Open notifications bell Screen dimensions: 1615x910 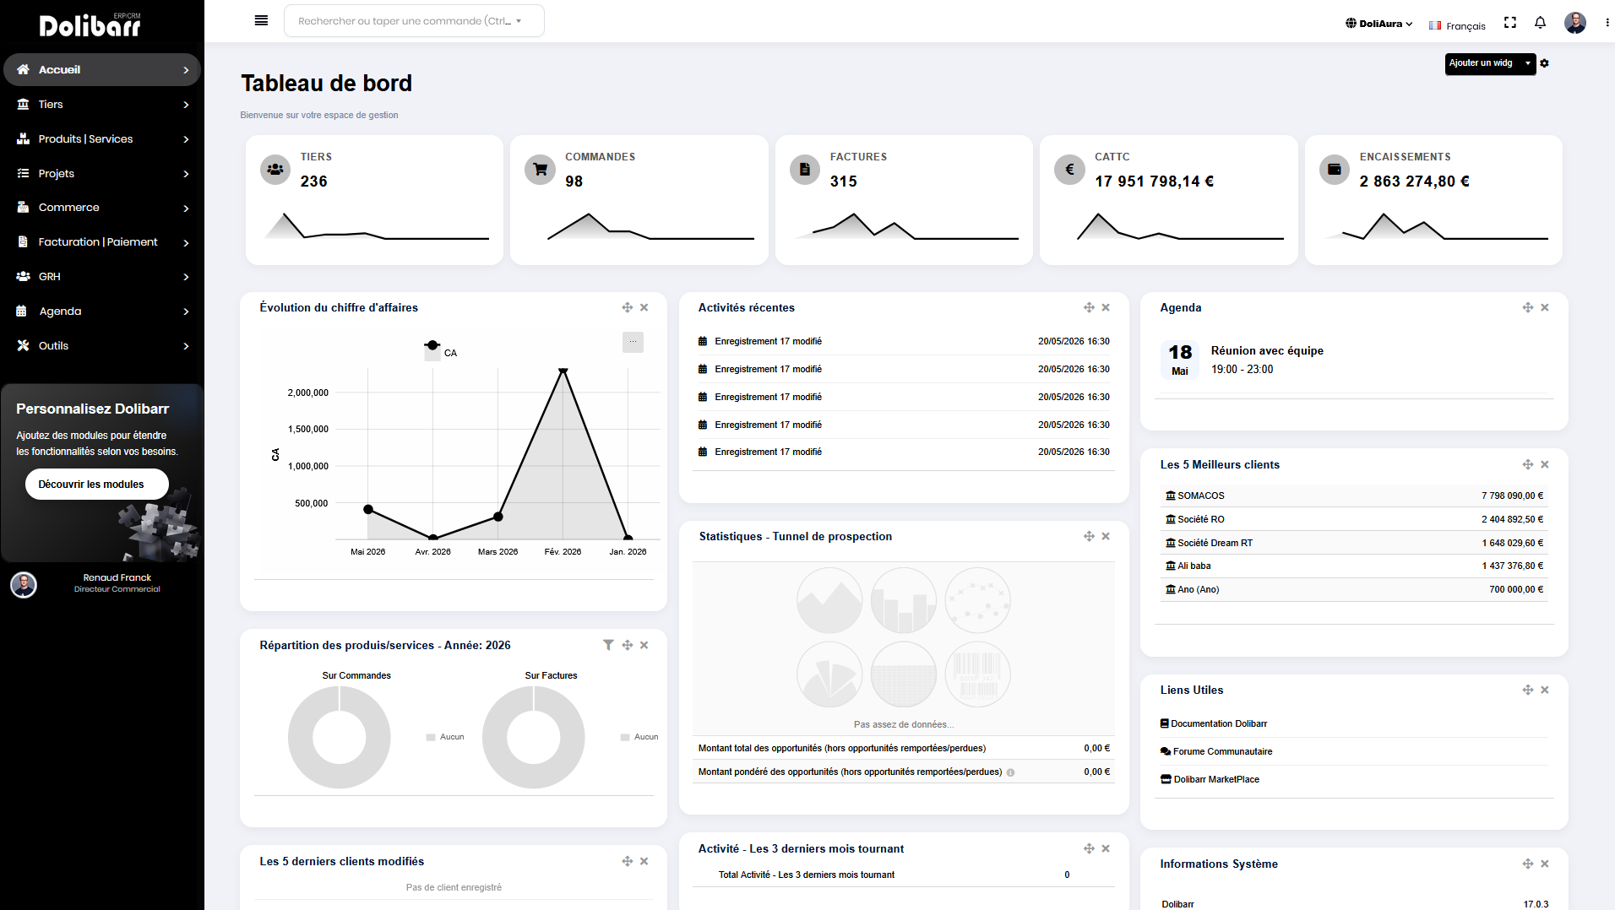1540,23
